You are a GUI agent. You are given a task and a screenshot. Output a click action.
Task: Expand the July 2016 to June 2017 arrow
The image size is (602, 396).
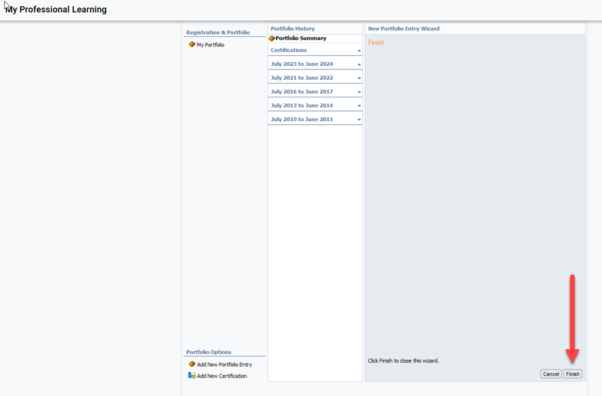(x=359, y=92)
